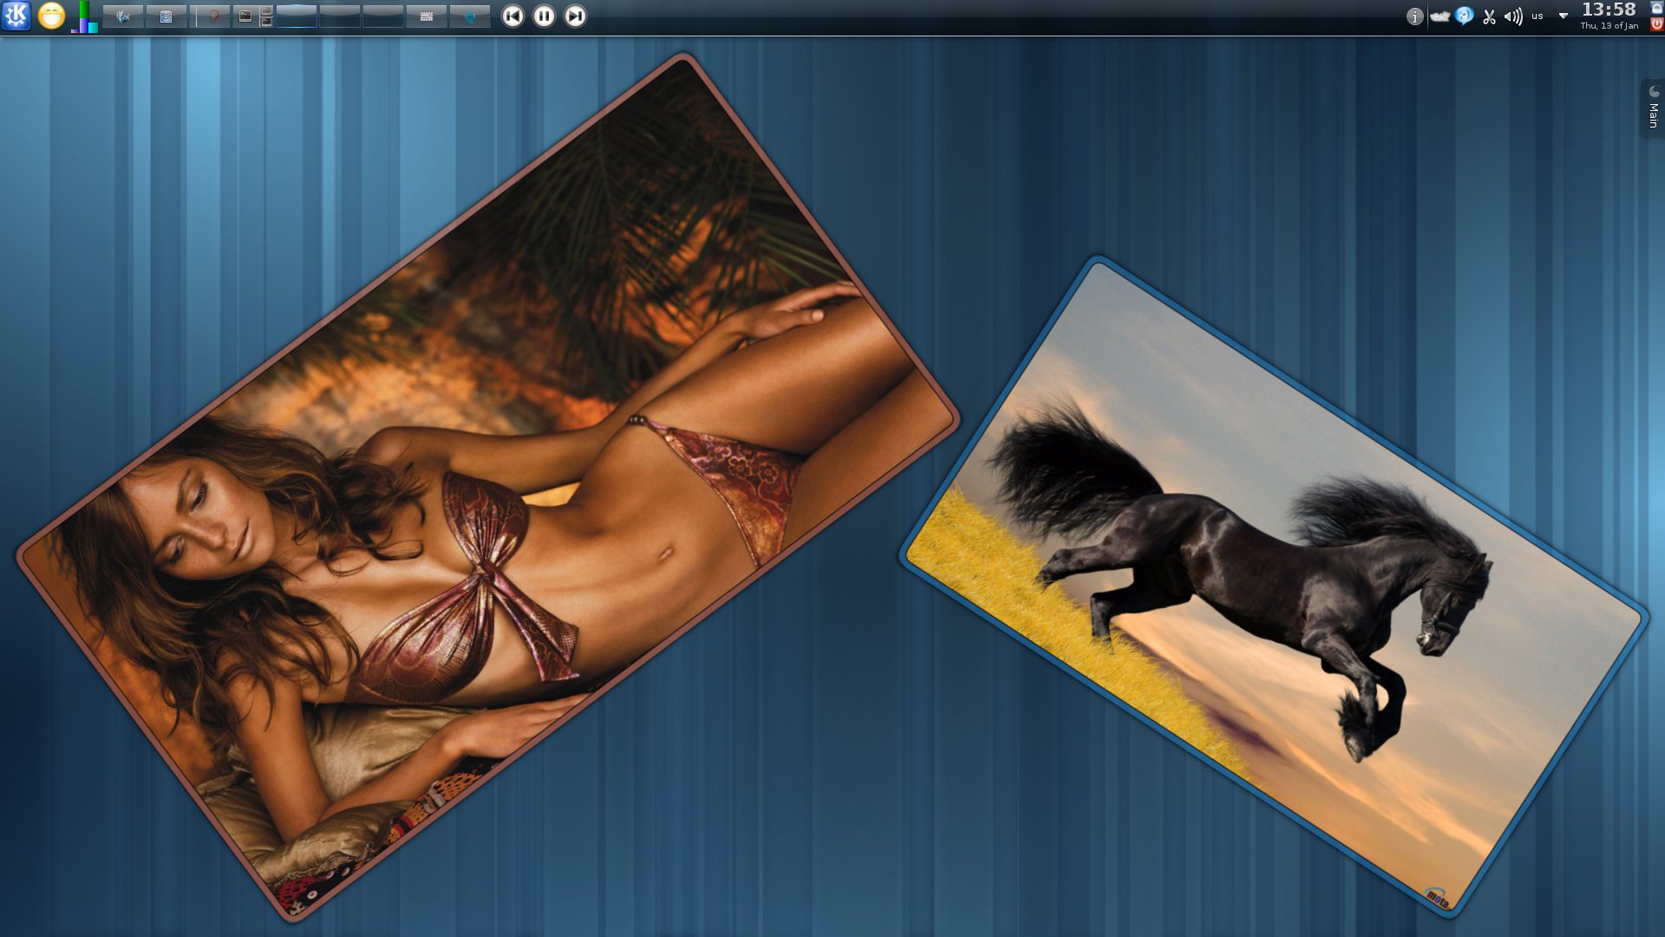This screenshot has width=1665, height=937.
Task: Skip to the previous track
Action: tap(513, 16)
